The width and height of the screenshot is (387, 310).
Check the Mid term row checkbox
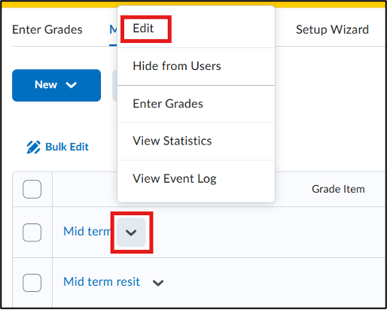32,232
